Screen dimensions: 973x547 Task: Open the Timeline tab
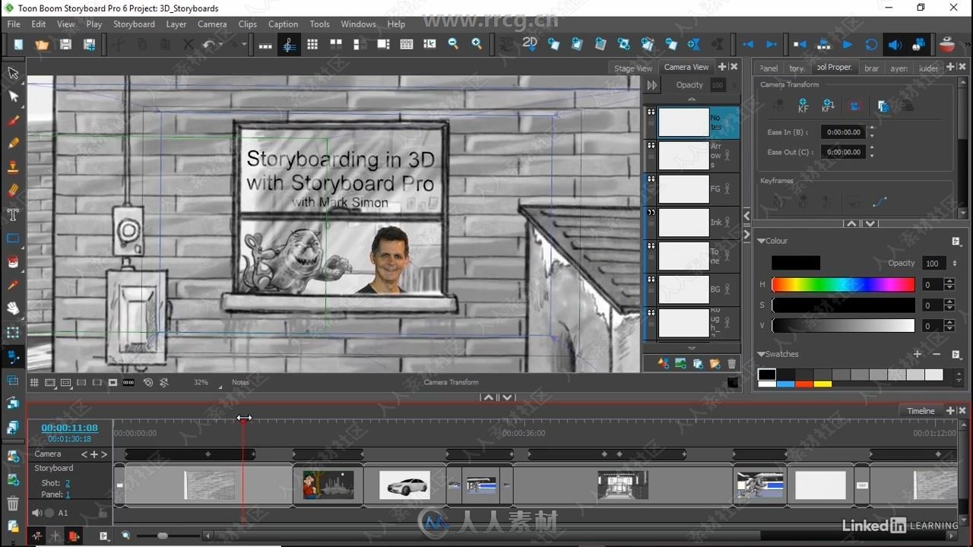pos(921,411)
